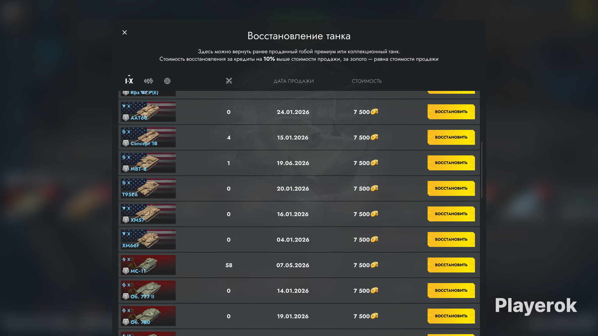The image size is (598, 336).
Task: Close the tank restoration dialog
Action: (x=124, y=32)
